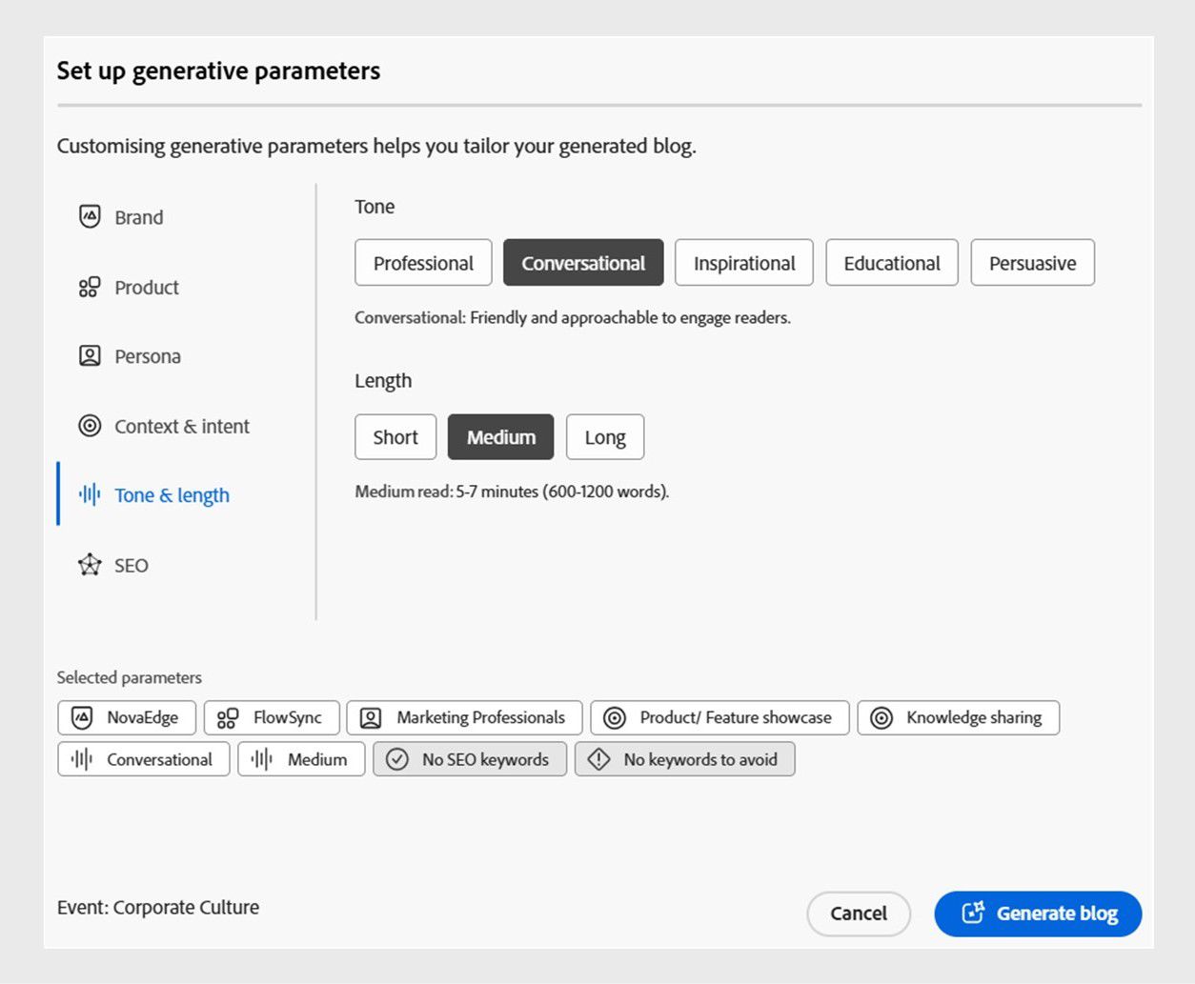Click the Persona portrait icon in sidebar
1195x984 pixels.
90,356
